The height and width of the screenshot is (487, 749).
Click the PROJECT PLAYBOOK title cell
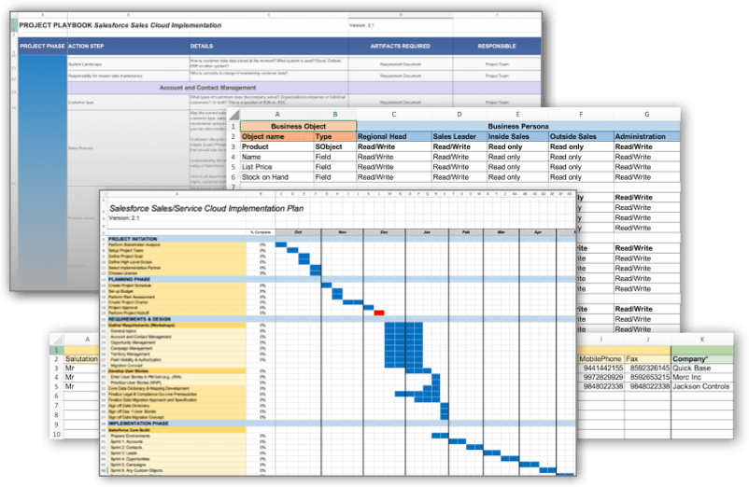[120, 25]
